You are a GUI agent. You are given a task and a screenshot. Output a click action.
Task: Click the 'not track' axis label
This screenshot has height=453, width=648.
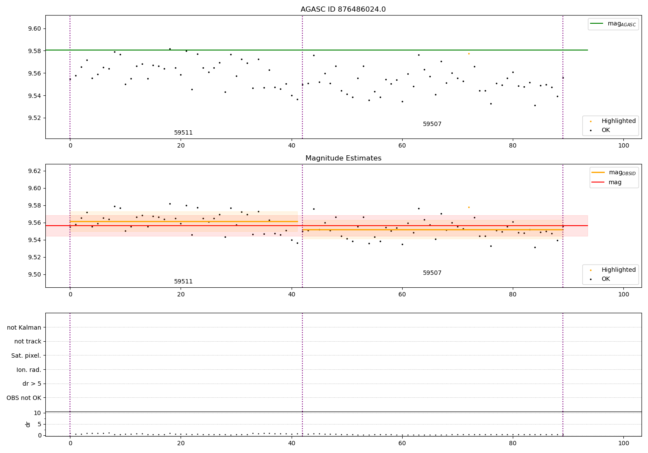pyautogui.click(x=28, y=341)
